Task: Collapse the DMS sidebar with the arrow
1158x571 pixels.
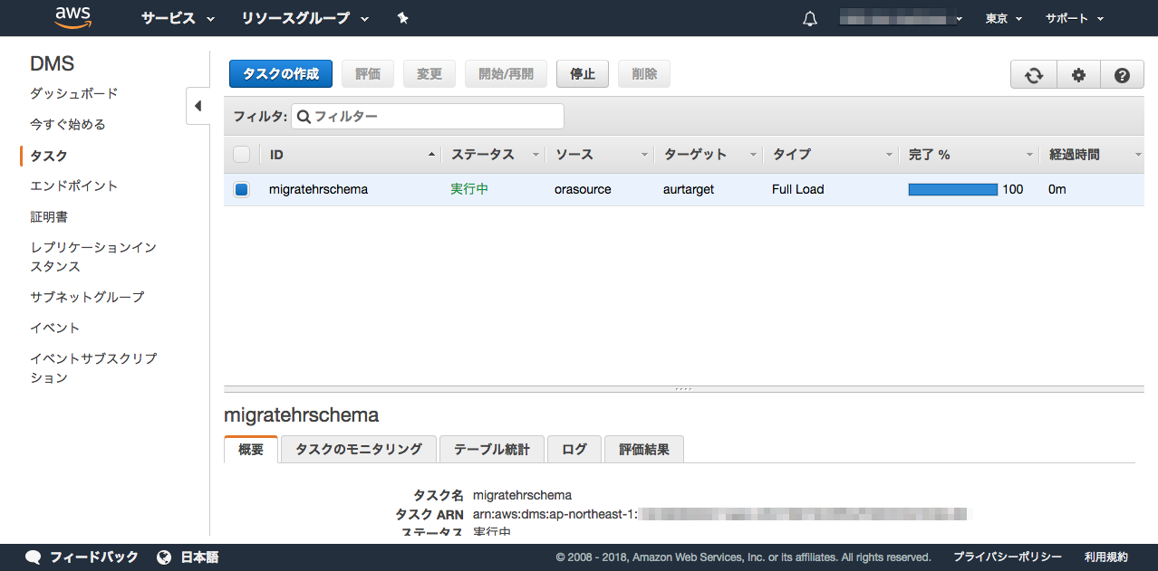Action: pyautogui.click(x=198, y=106)
